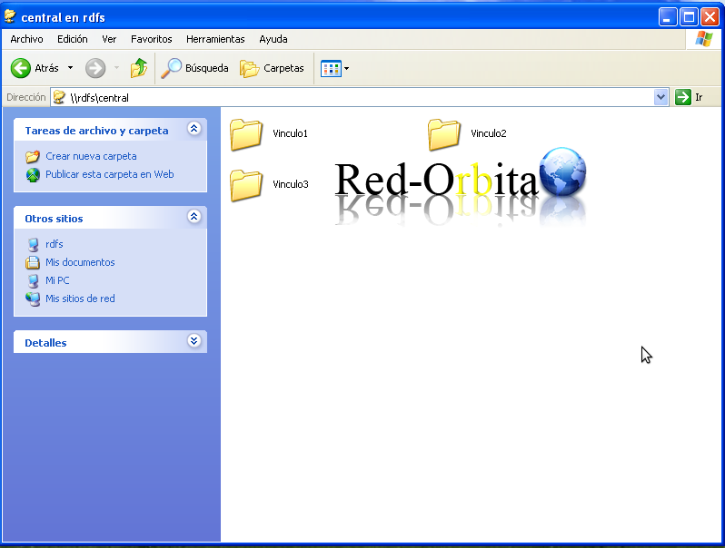Open the Atrás history dropdown arrow

click(x=70, y=68)
